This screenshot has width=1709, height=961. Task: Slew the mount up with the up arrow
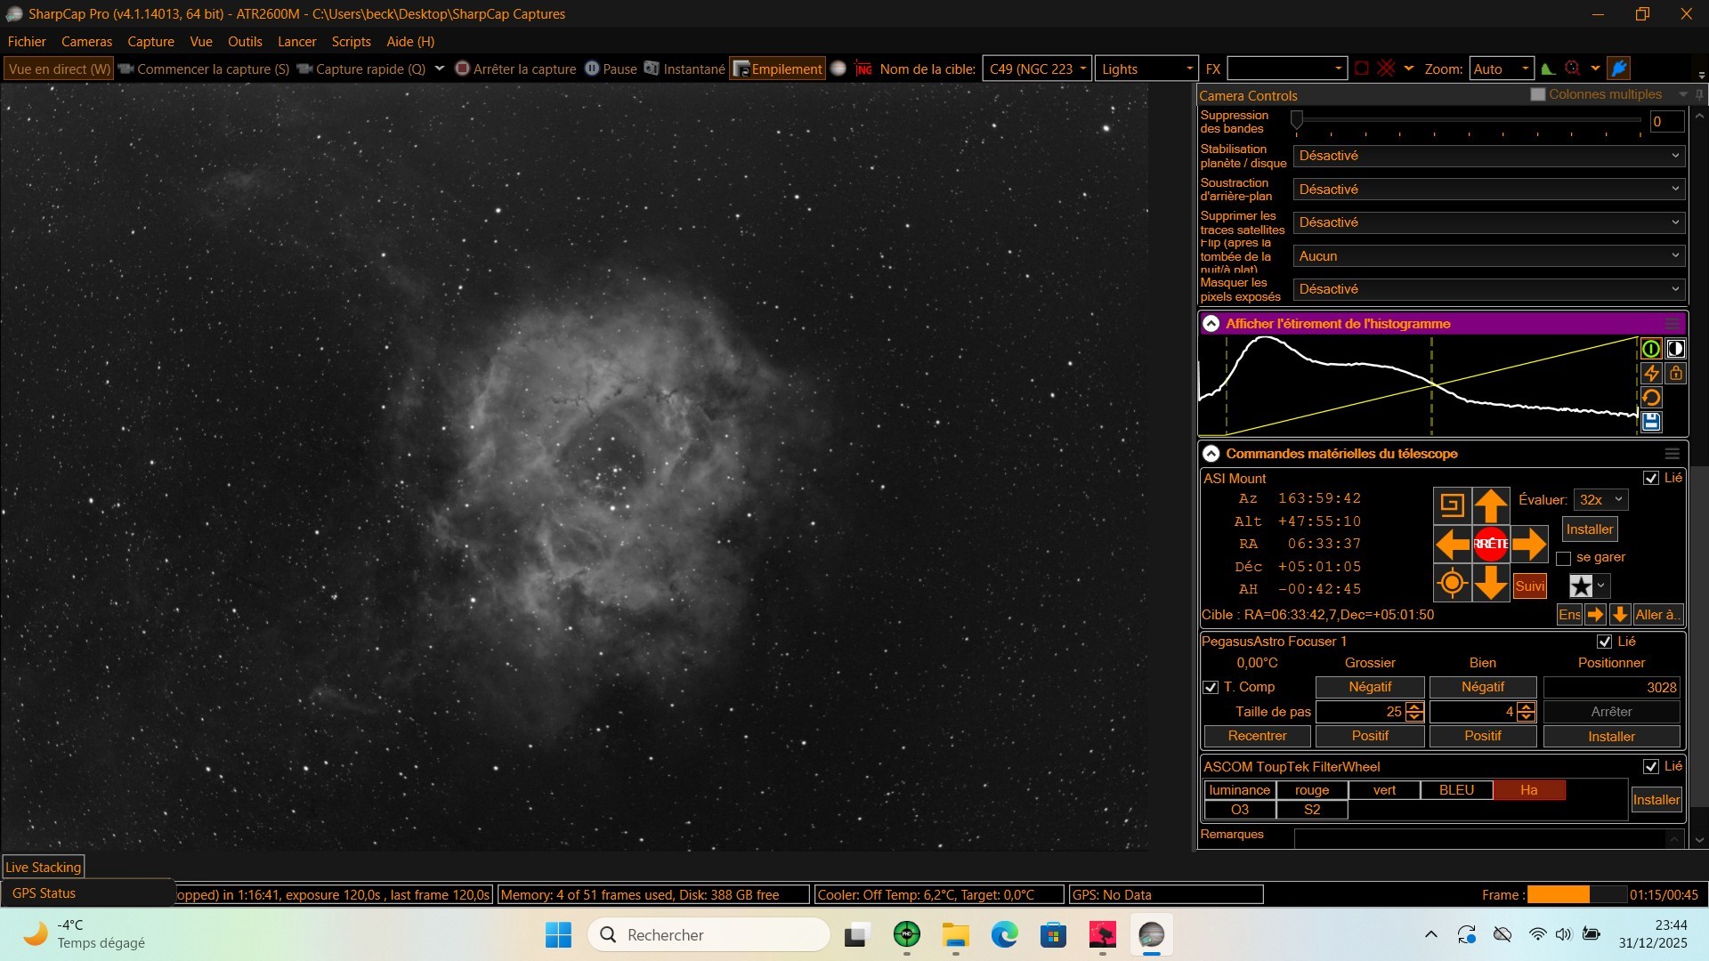[x=1491, y=505]
